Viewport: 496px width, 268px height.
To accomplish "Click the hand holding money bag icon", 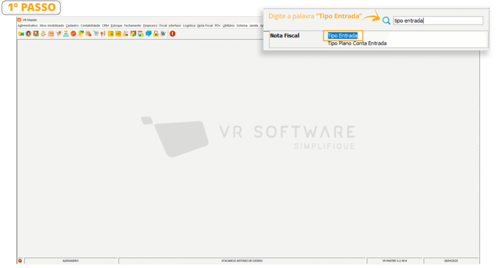I will (x=43, y=34).
